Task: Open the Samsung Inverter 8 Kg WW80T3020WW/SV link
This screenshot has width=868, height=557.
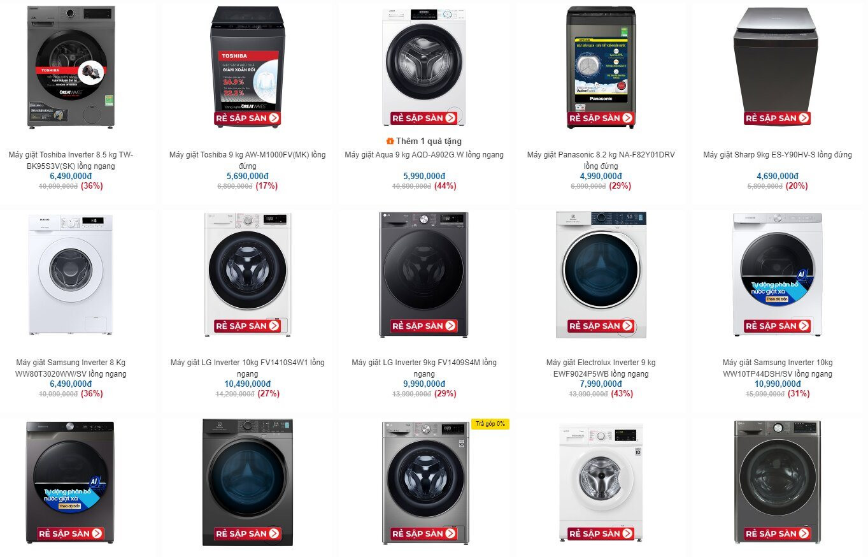Action: click(x=71, y=368)
